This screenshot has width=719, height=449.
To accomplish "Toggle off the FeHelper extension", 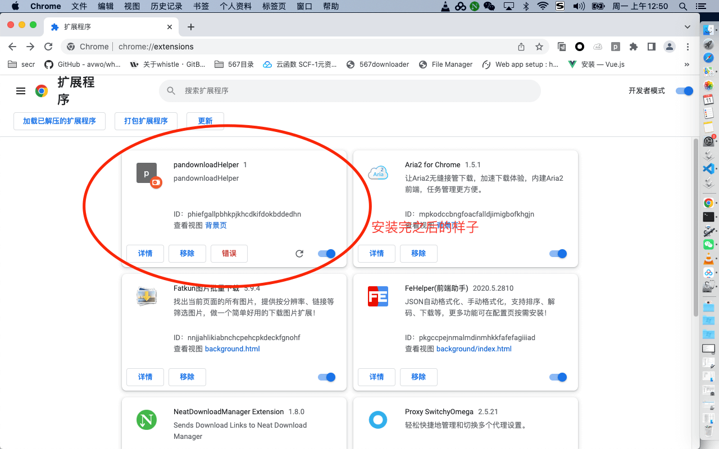I will (558, 377).
